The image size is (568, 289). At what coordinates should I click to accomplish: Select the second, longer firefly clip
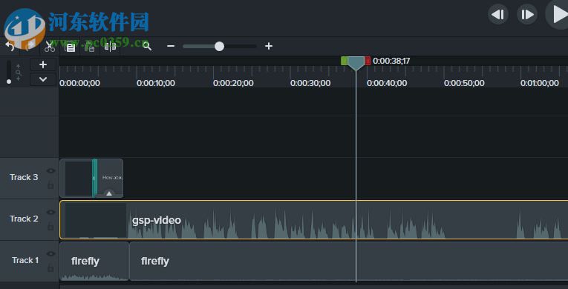click(x=349, y=261)
